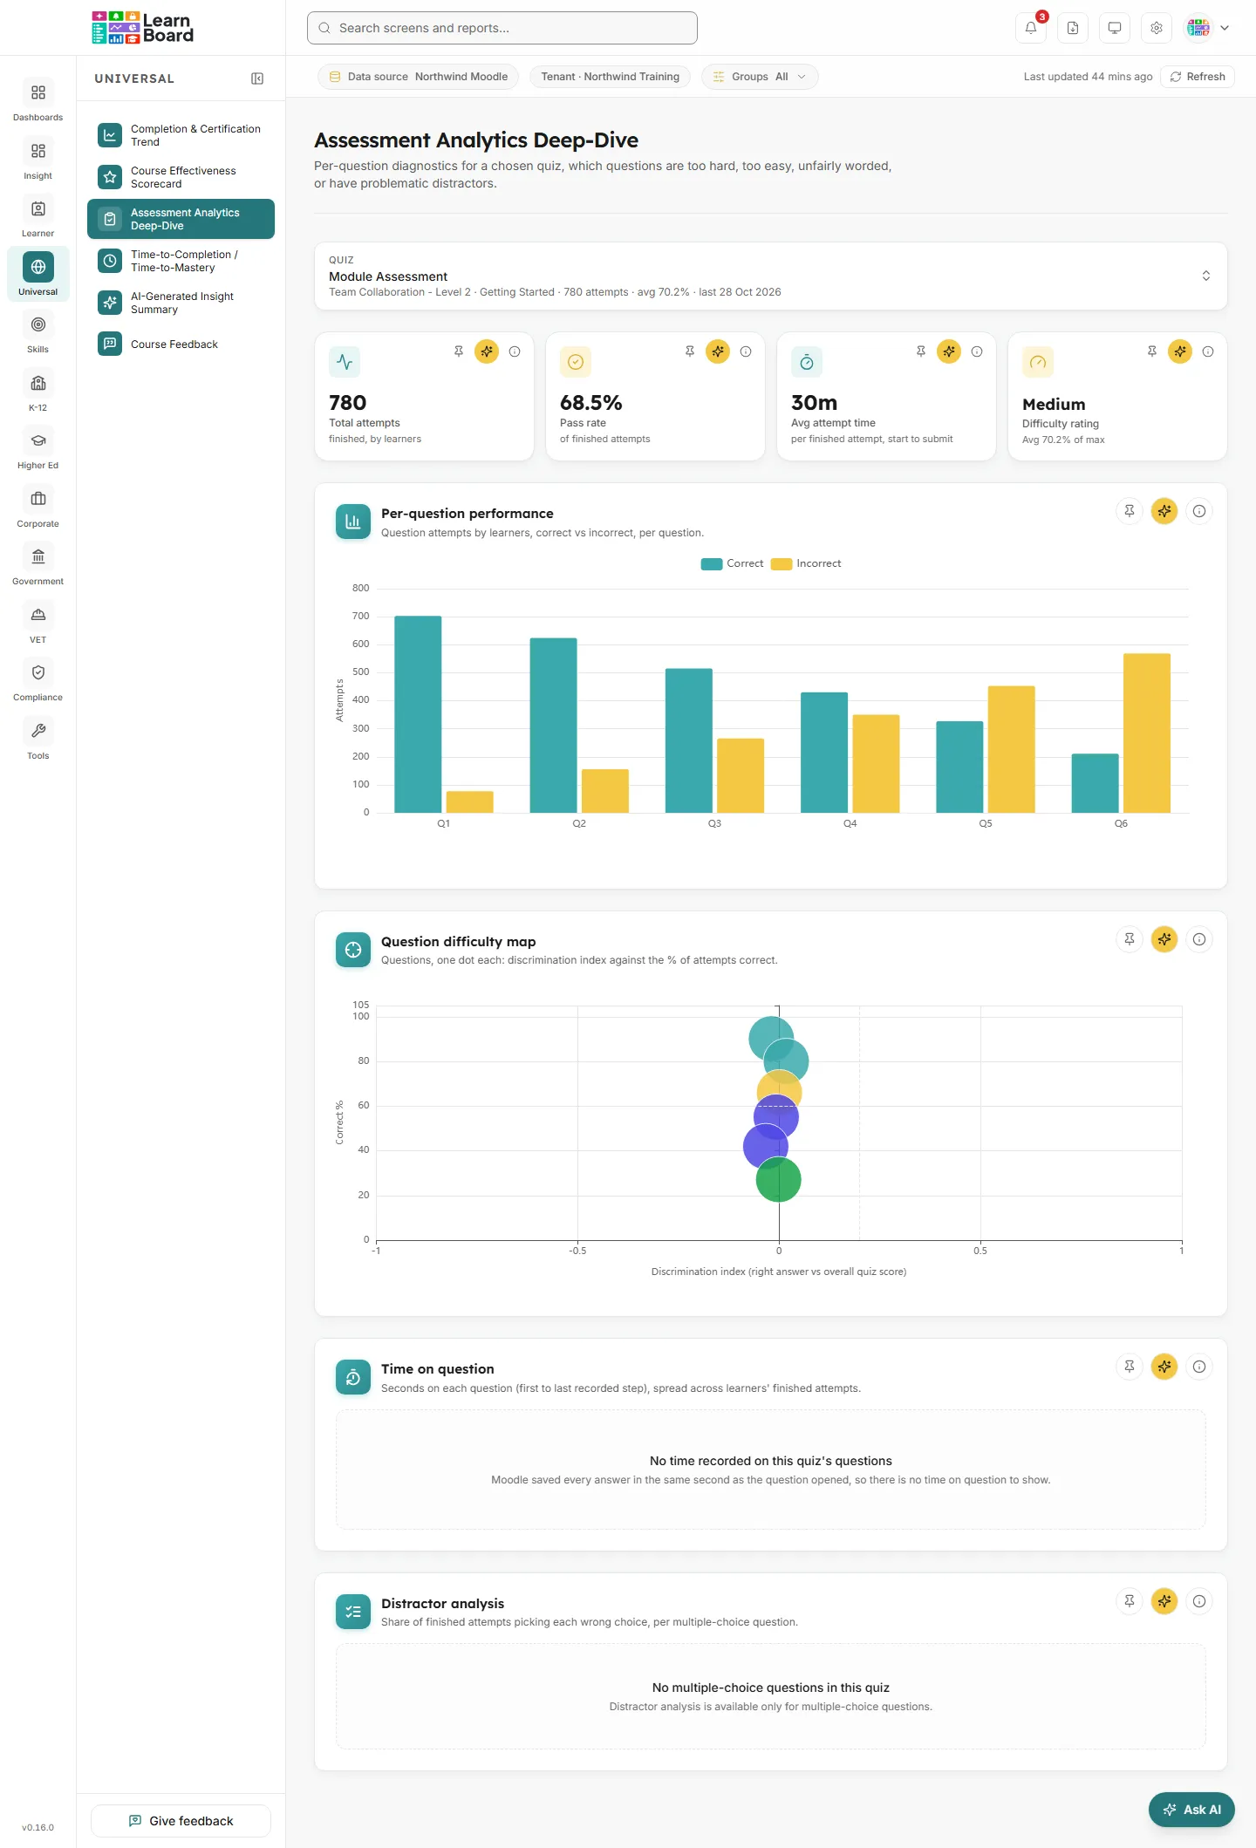Open the Skills section in left rail
This screenshot has width=1256, height=1848.
[x=38, y=333]
